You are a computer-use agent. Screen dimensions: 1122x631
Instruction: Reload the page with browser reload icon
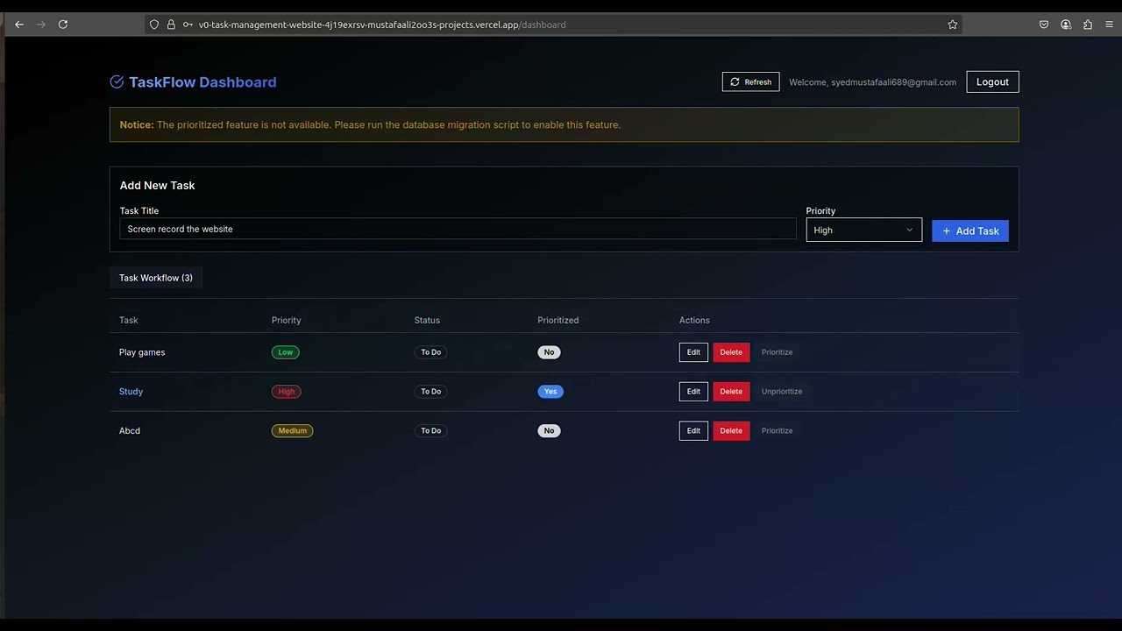click(63, 25)
